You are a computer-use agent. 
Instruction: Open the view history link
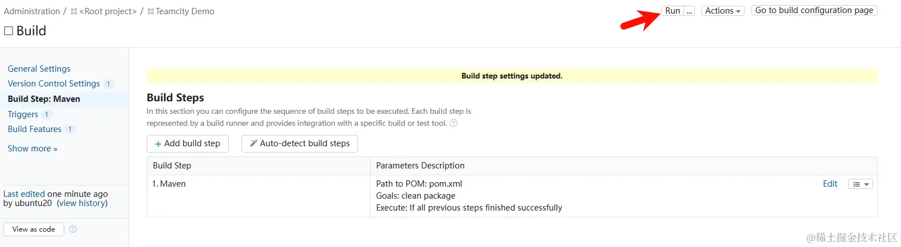tap(82, 203)
